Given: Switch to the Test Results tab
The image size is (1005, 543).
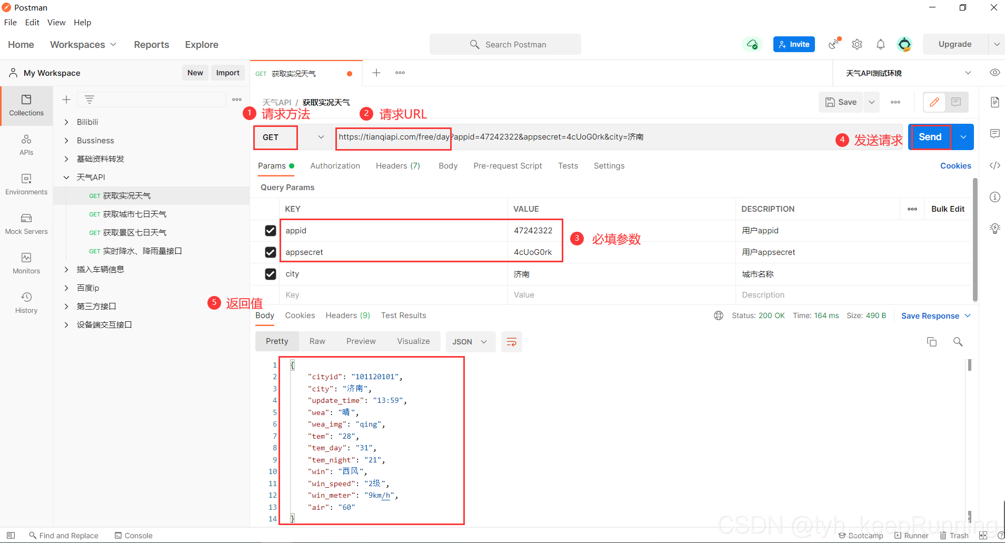Looking at the screenshot, I should [x=404, y=315].
